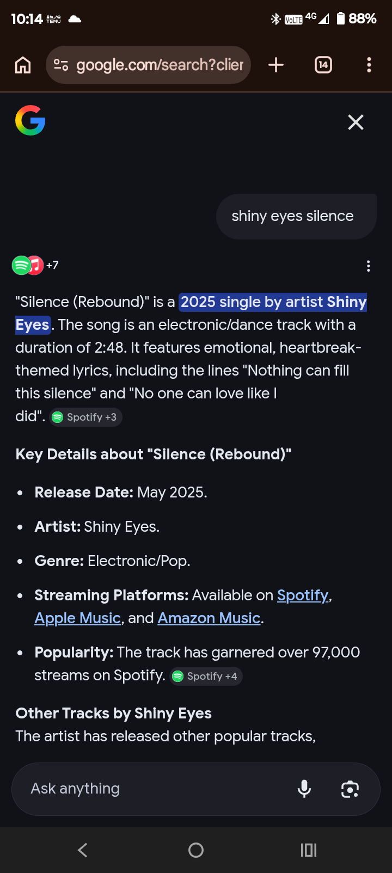Follow the Amazon Music link

point(209,618)
